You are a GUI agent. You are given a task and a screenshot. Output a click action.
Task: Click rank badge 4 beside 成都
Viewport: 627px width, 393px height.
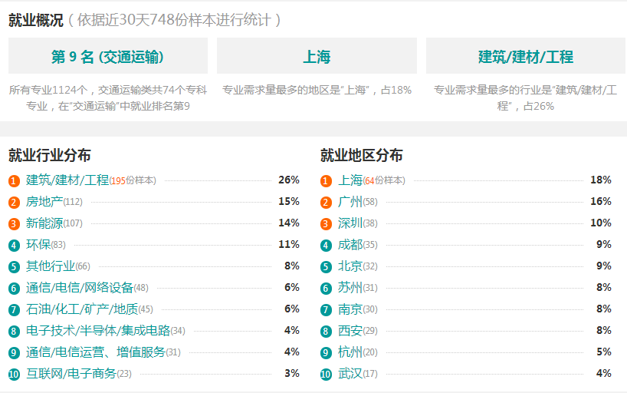326,246
